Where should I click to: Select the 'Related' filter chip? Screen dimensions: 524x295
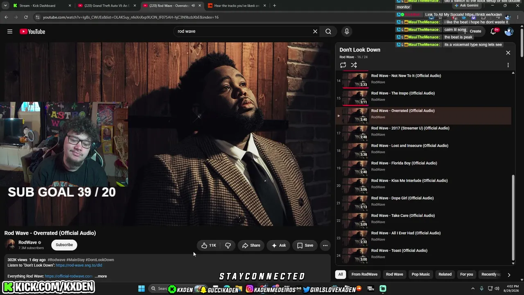coord(445,275)
